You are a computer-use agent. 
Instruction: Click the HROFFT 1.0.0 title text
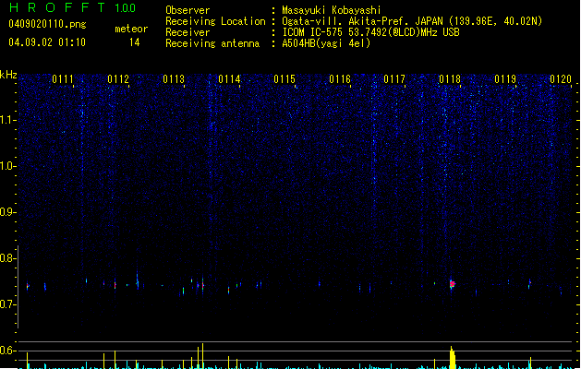72,7
